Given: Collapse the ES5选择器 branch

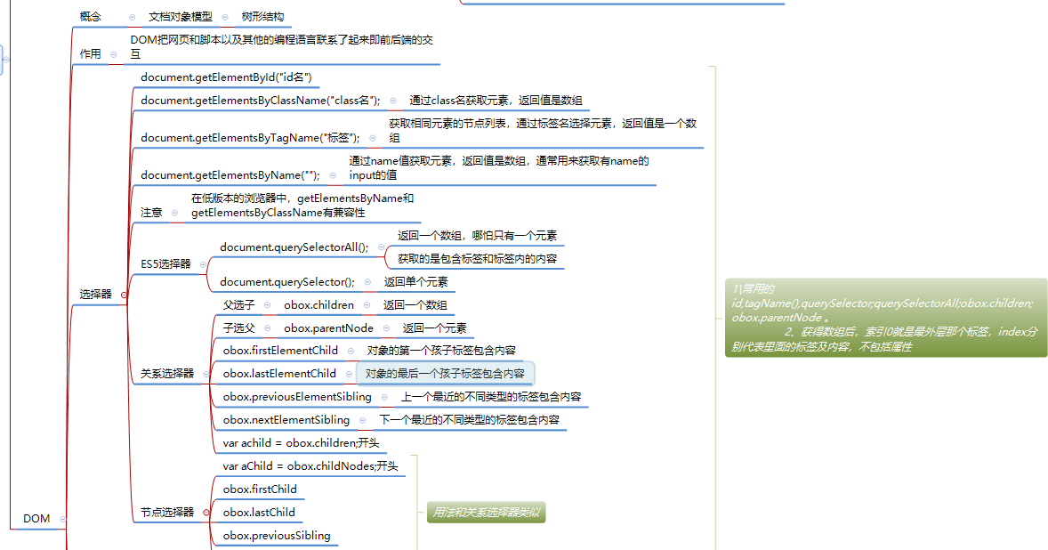Looking at the screenshot, I should click(x=203, y=264).
